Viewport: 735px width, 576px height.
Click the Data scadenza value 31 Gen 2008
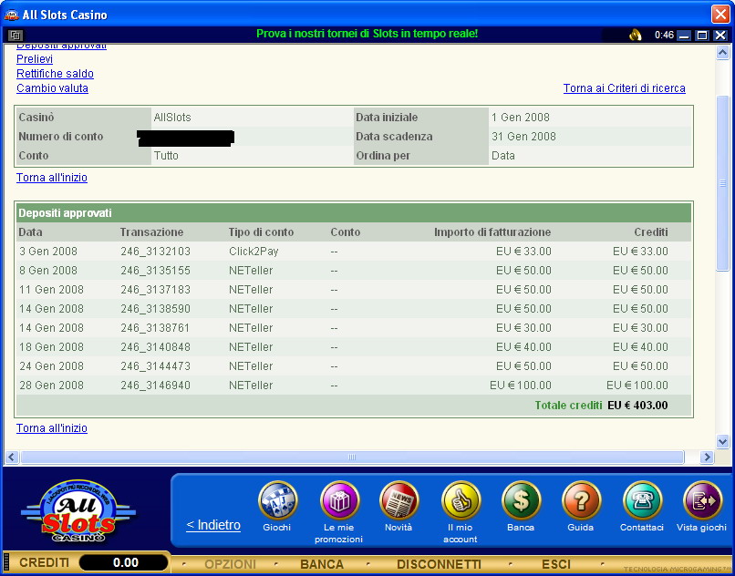(523, 137)
